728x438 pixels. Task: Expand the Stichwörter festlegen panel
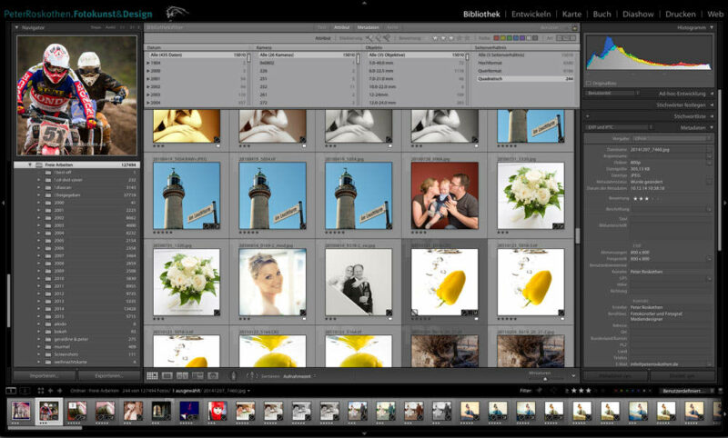click(x=712, y=105)
